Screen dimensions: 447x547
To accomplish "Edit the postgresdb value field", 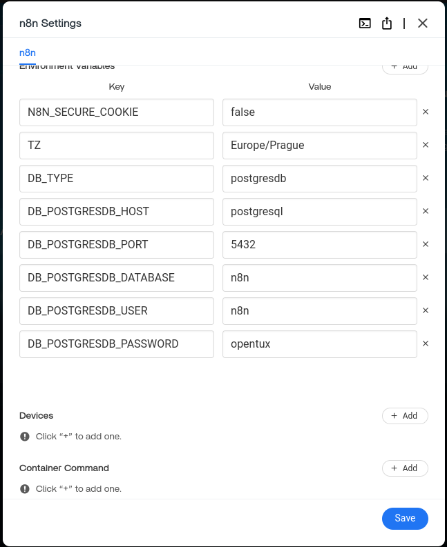I will [x=320, y=179].
